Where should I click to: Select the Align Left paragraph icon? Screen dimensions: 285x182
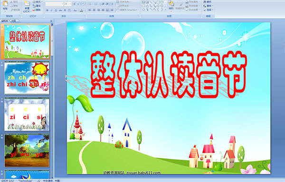coord(90,10)
